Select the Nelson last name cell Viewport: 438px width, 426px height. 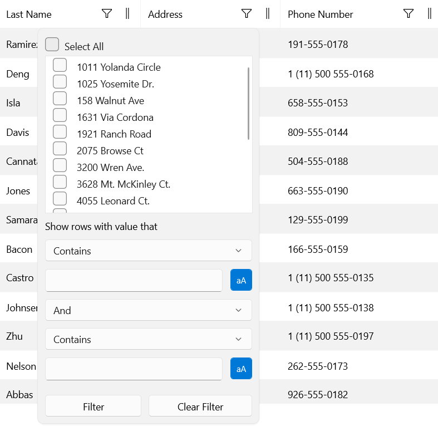coord(21,366)
